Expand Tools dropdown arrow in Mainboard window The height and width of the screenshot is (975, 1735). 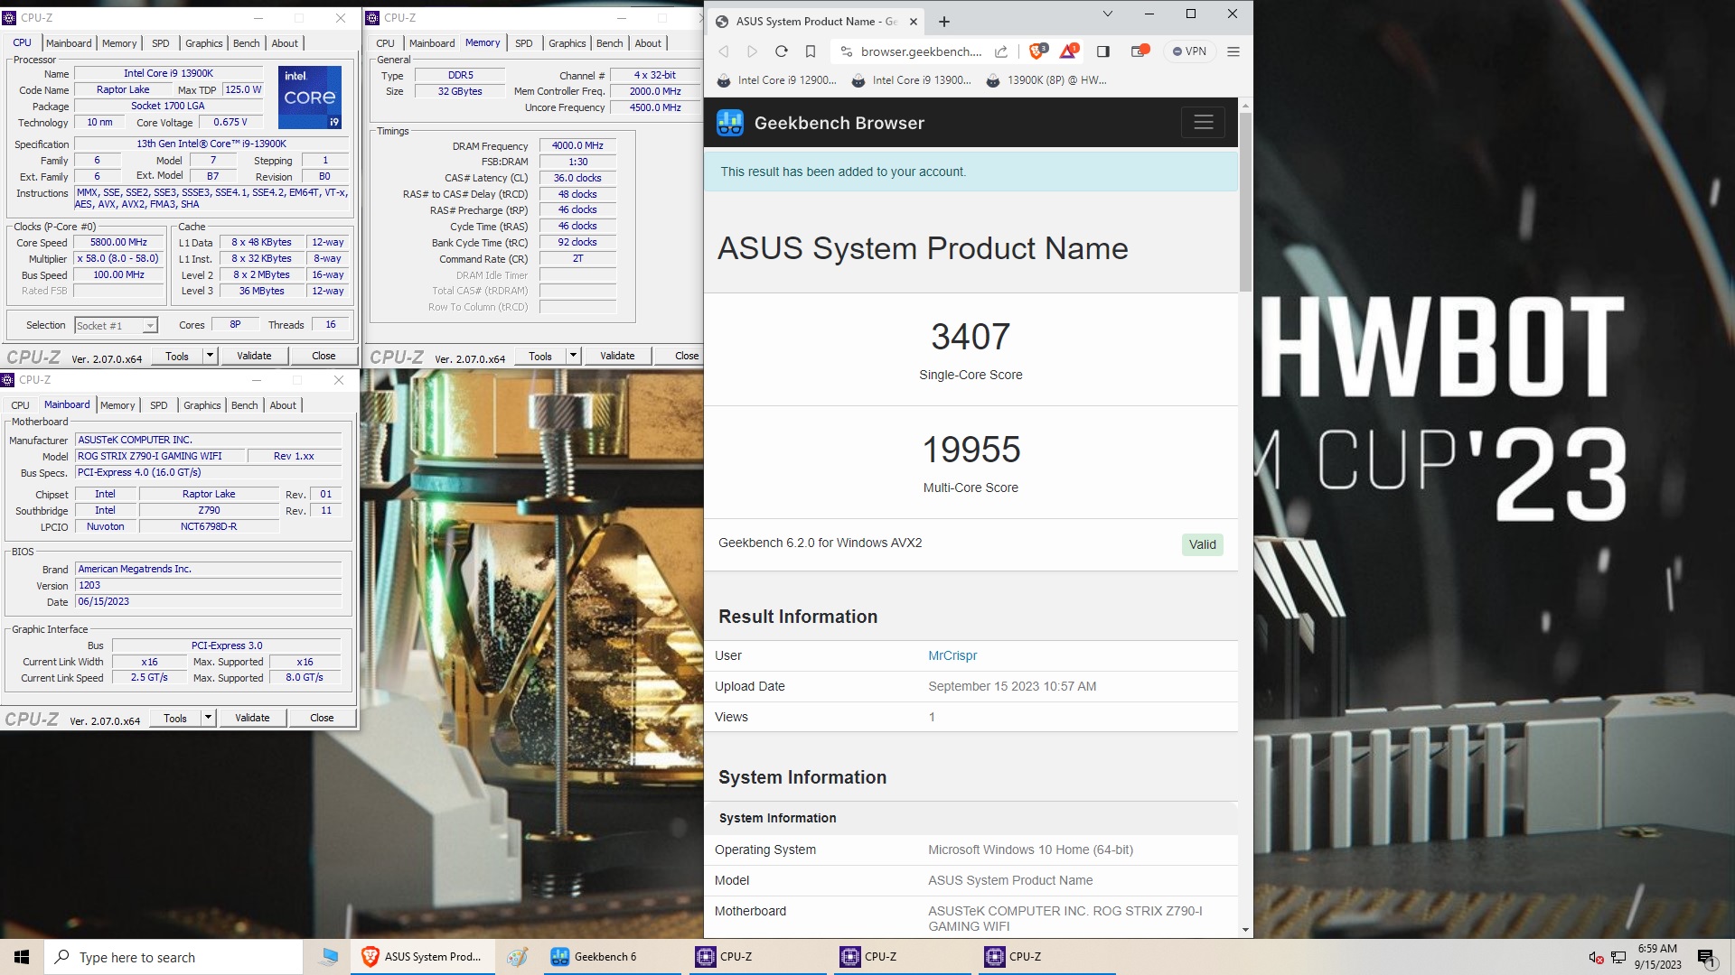pos(208,718)
